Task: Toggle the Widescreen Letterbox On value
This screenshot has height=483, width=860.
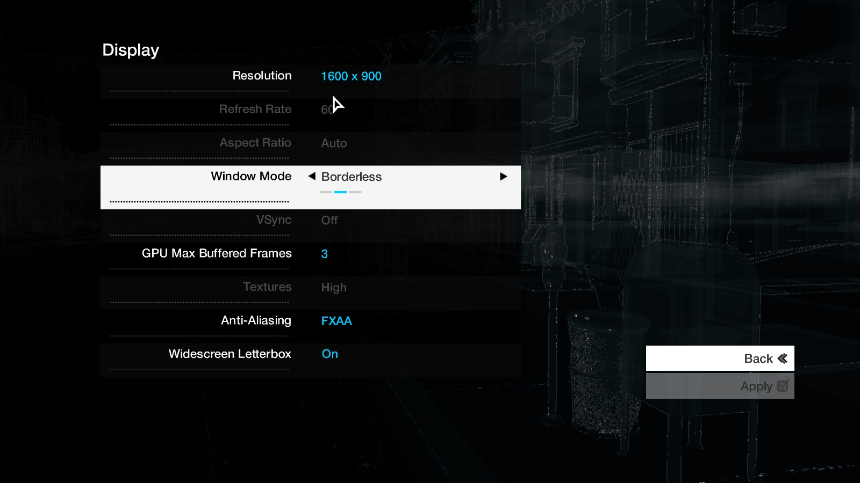Action: pyautogui.click(x=329, y=354)
